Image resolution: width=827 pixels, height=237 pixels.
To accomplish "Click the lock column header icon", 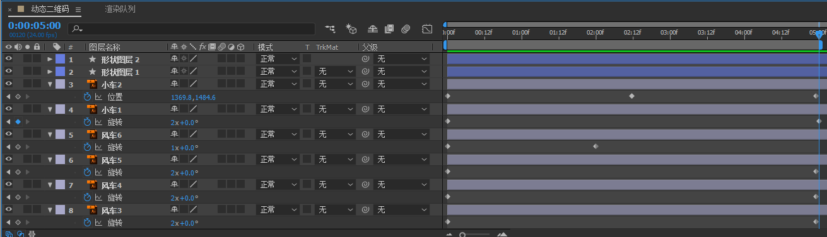I will pyautogui.click(x=37, y=47).
